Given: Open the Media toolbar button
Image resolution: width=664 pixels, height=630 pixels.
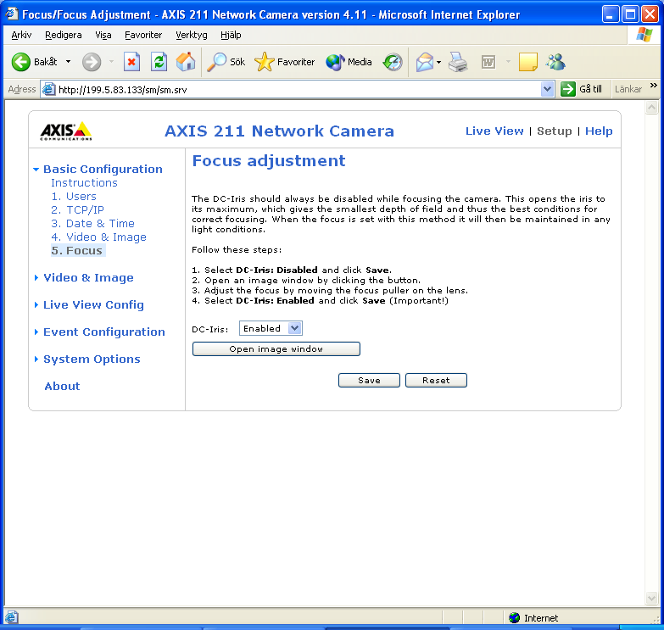Looking at the screenshot, I should click(x=349, y=62).
